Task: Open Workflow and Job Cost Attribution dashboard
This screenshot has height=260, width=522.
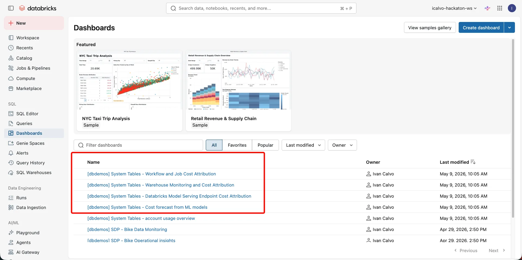Action: (151, 174)
